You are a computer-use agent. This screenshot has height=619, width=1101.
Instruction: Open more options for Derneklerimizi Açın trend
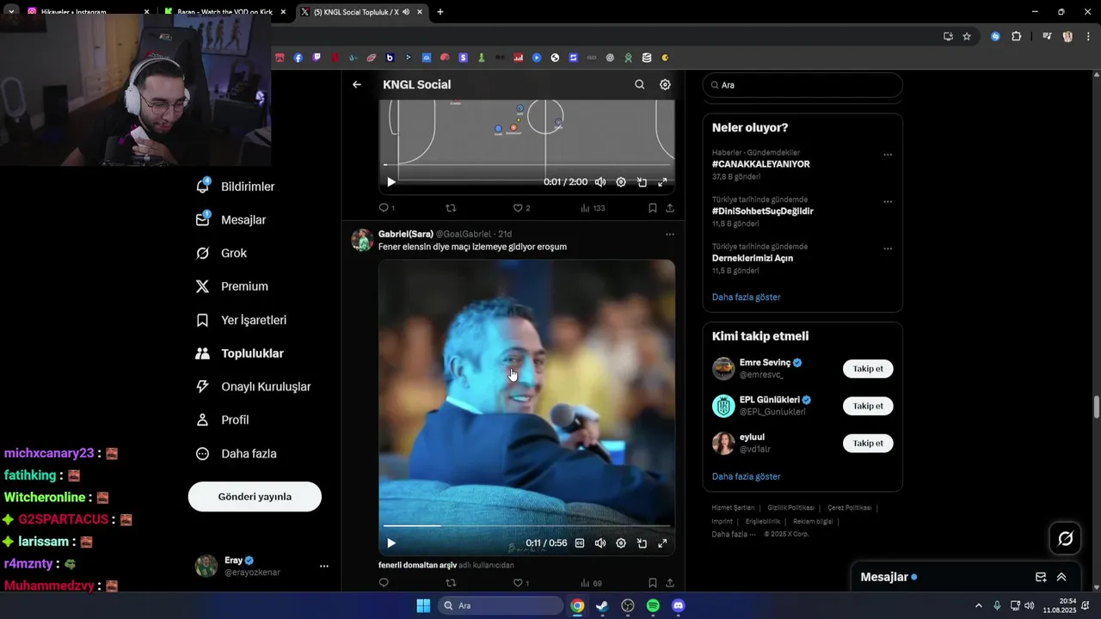888,248
